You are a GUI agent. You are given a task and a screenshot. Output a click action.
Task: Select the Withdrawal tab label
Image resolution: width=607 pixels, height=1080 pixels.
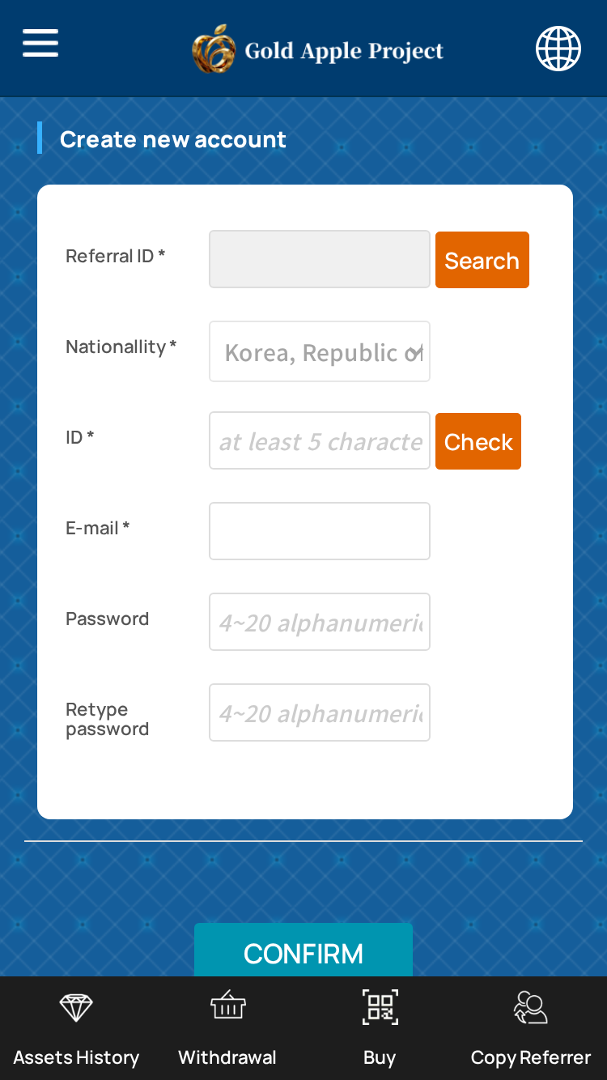tap(227, 1057)
